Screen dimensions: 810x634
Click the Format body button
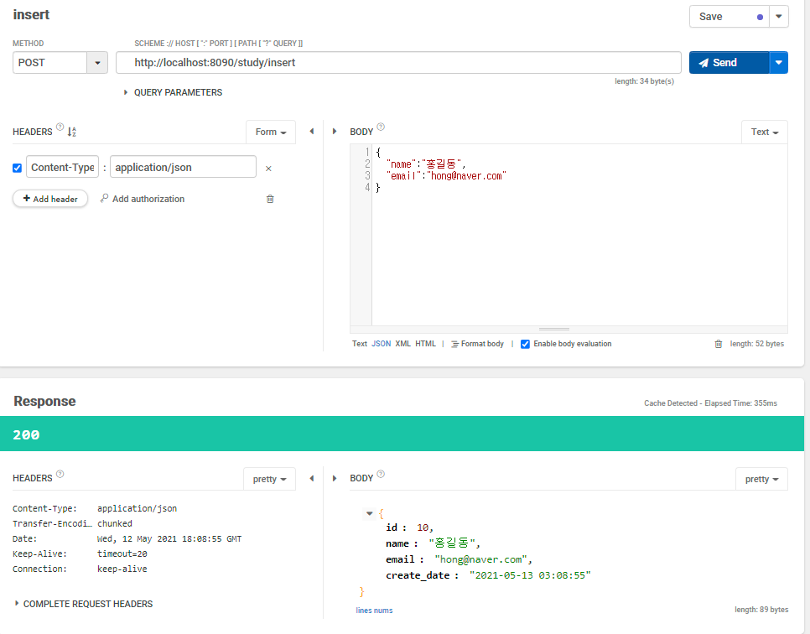[477, 344]
